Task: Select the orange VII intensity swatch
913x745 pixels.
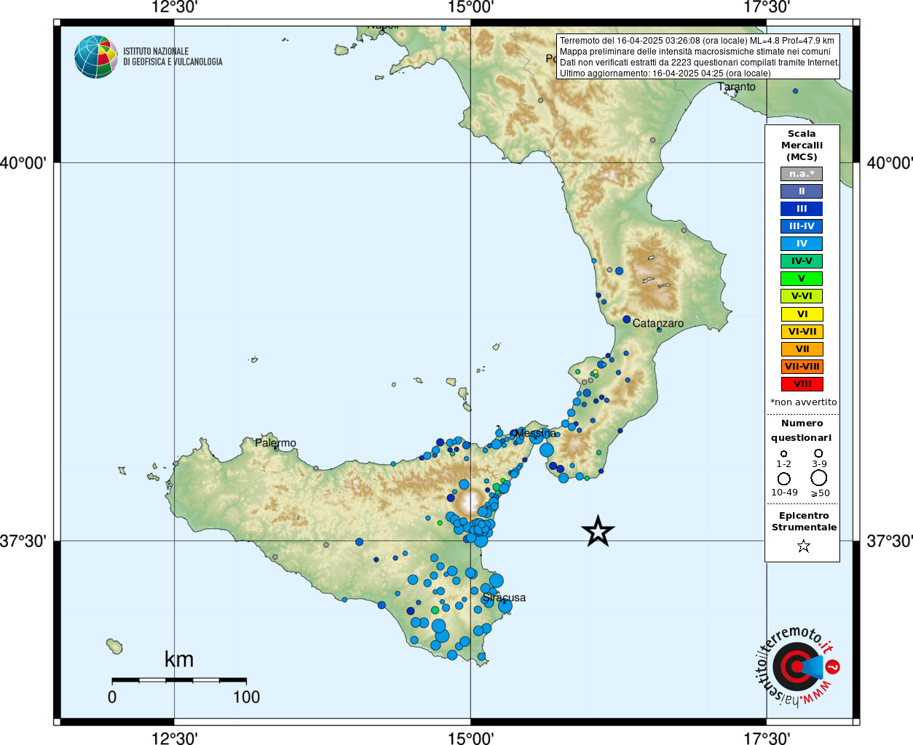Action: click(802, 349)
